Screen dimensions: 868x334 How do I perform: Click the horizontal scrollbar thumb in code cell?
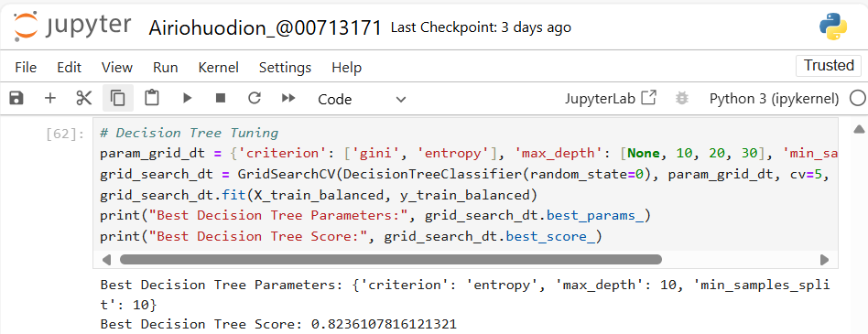click(391, 259)
